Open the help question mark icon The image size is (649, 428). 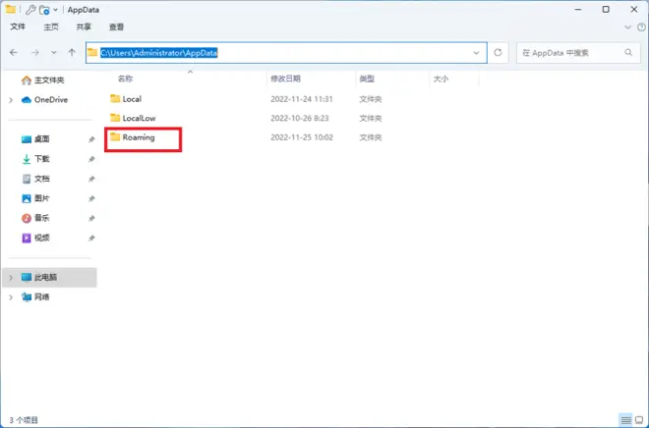click(641, 27)
